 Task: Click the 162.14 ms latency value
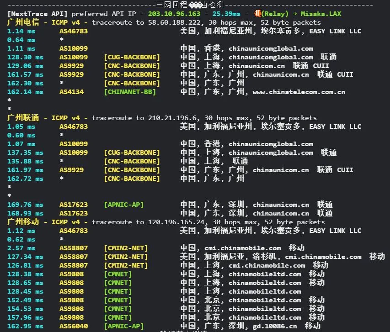click(x=25, y=92)
